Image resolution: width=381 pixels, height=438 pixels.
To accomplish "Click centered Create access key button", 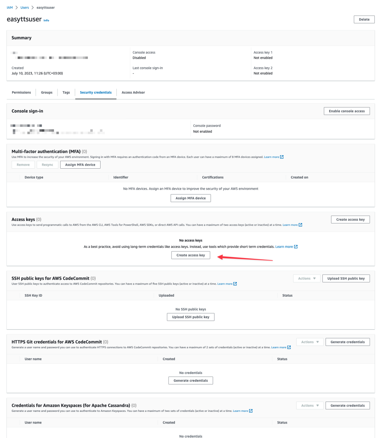I will (190, 255).
